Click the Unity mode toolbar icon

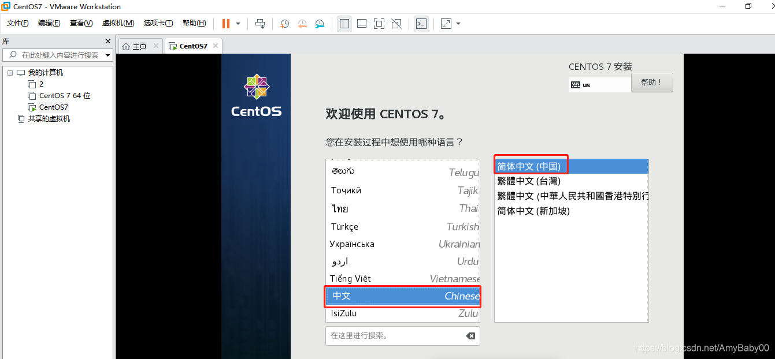pyautogui.click(x=396, y=24)
